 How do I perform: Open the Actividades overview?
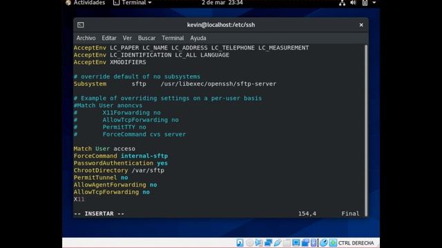pyautogui.click(x=89, y=3)
